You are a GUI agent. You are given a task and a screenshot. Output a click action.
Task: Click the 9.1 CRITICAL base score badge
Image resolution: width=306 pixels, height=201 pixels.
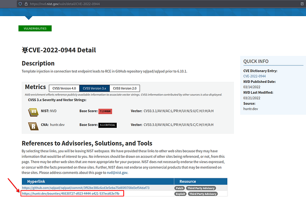click(x=108, y=125)
